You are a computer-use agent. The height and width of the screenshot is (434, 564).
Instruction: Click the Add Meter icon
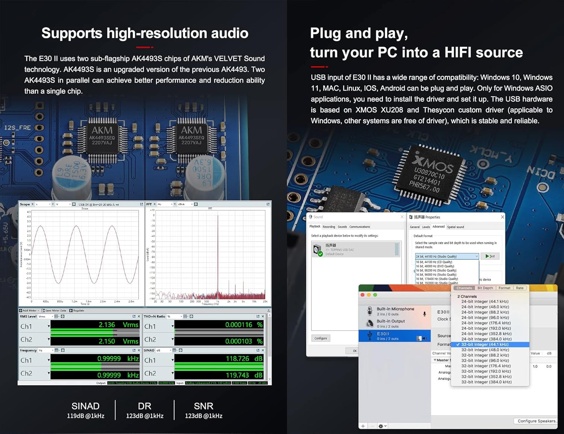(20, 310)
